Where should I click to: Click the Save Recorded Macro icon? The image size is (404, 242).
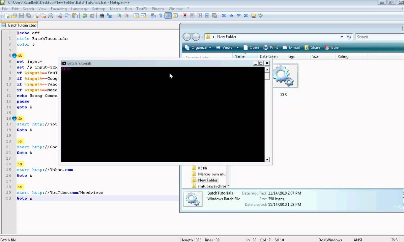click(x=214, y=16)
